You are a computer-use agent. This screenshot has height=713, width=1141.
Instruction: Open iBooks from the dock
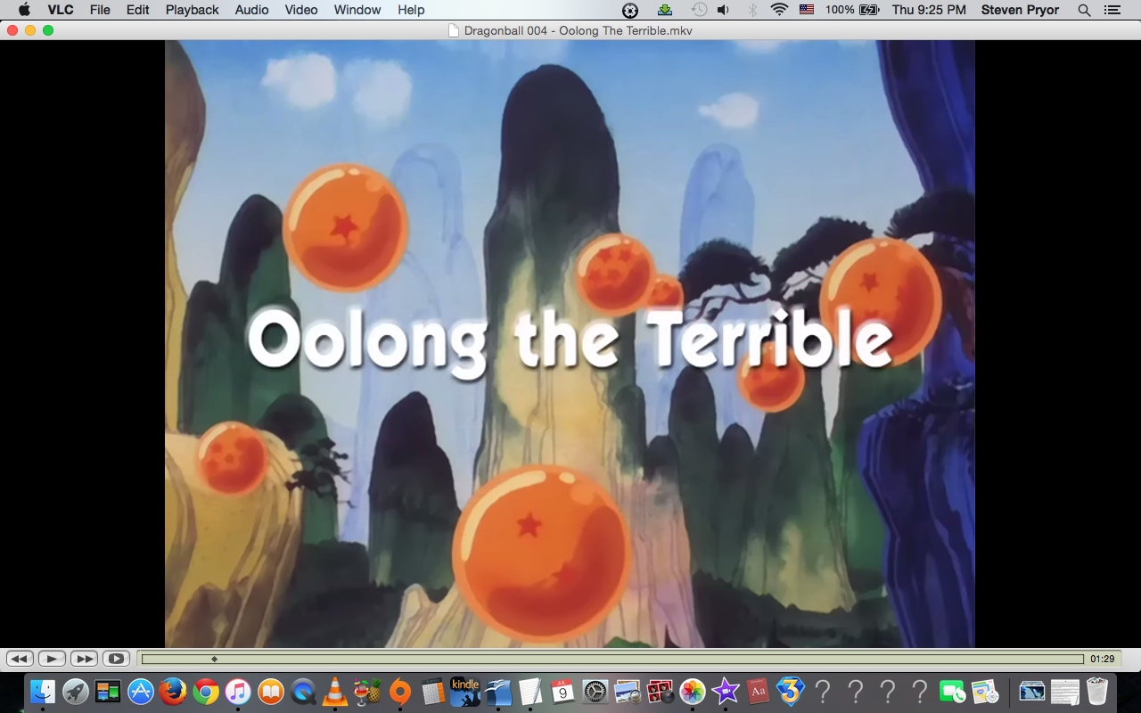pyautogui.click(x=271, y=691)
